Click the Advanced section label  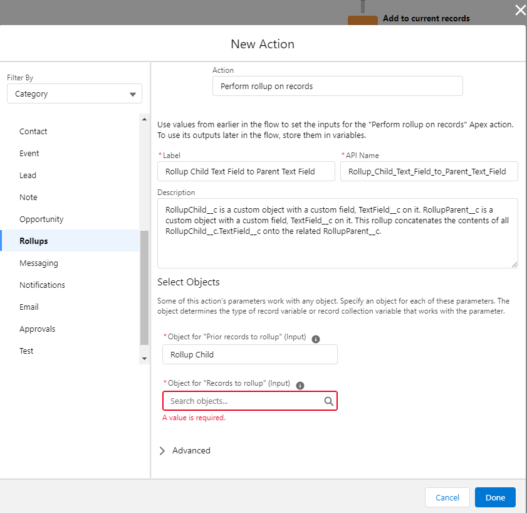click(191, 450)
